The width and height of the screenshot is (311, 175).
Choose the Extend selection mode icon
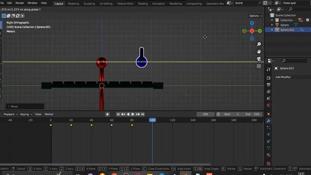[9, 16]
